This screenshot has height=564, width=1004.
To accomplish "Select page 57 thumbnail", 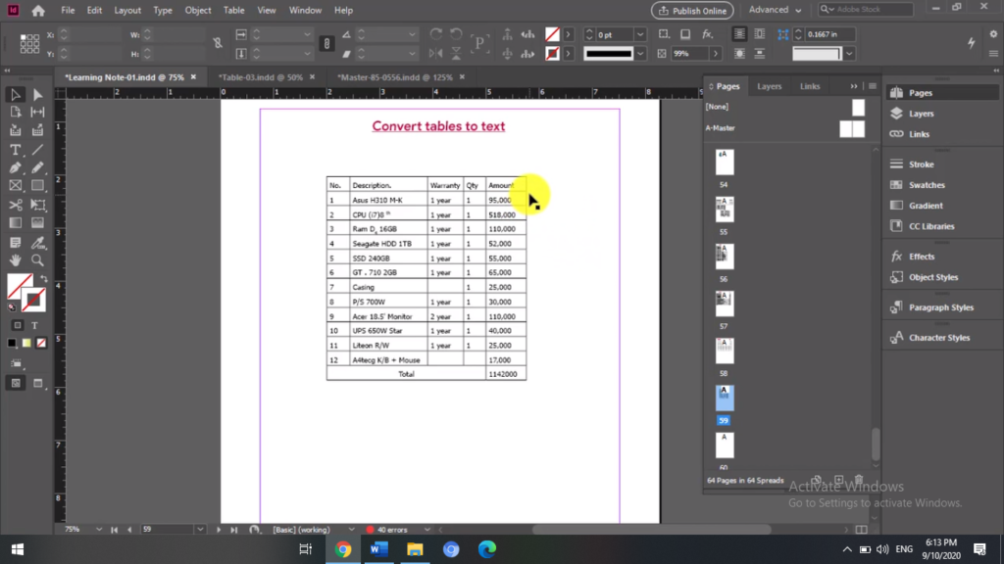I will coord(725,304).
